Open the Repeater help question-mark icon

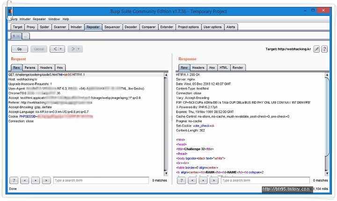[324, 49]
